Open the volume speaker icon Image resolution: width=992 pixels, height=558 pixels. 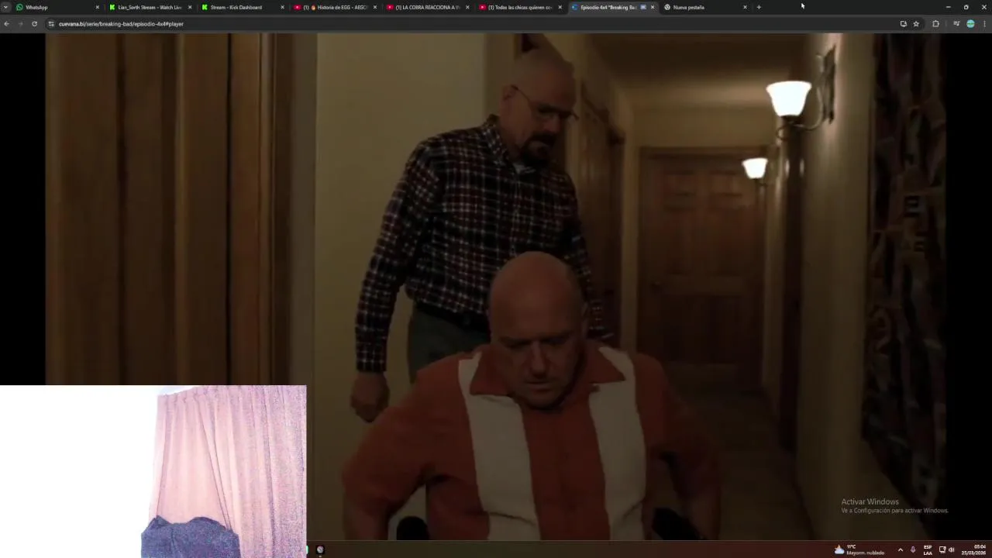(952, 549)
